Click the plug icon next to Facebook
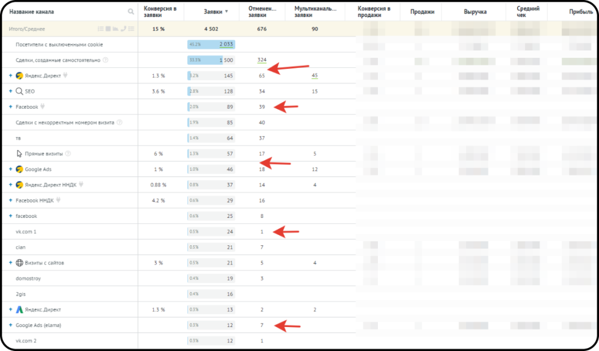 (42, 106)
